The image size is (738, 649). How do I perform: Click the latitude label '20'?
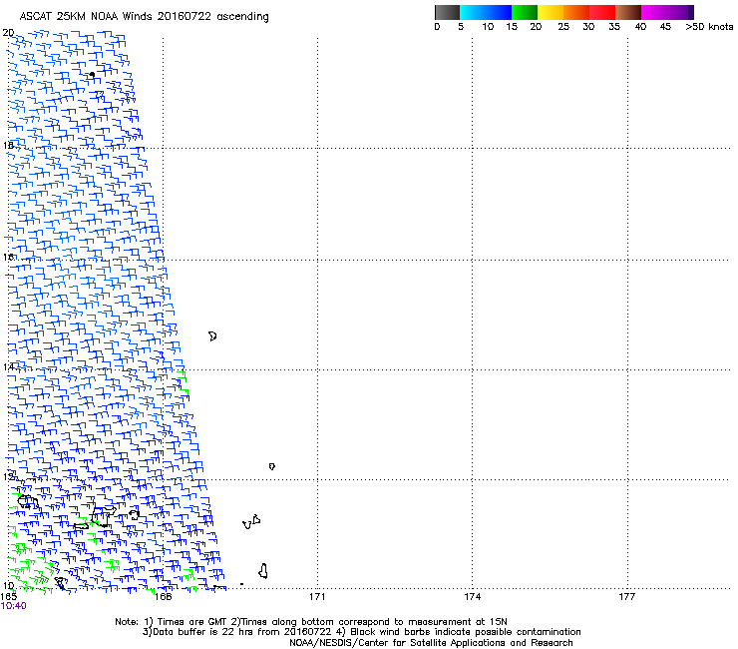8,33
